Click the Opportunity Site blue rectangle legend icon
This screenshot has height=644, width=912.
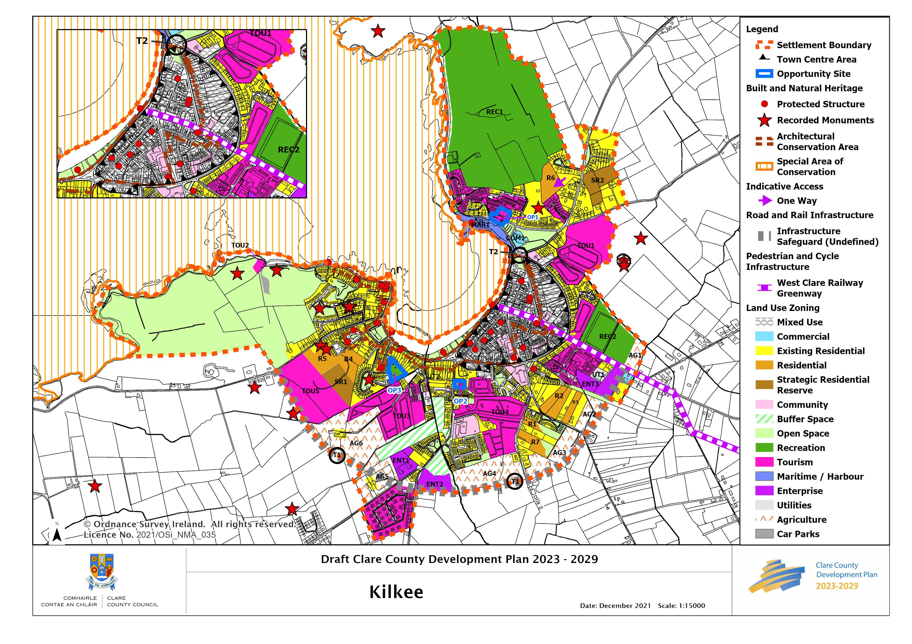pos(764,74)
